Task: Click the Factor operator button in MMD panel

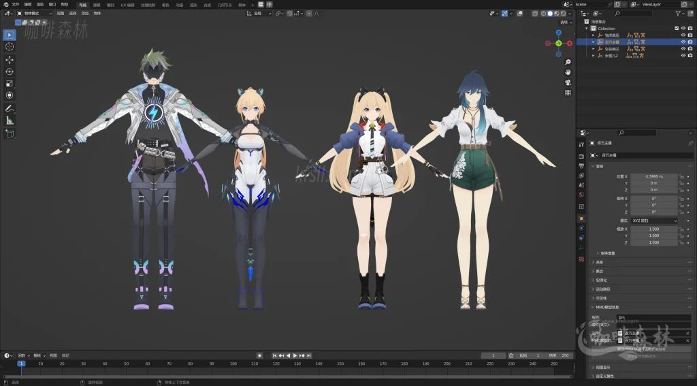Action: tap(641, 349)
